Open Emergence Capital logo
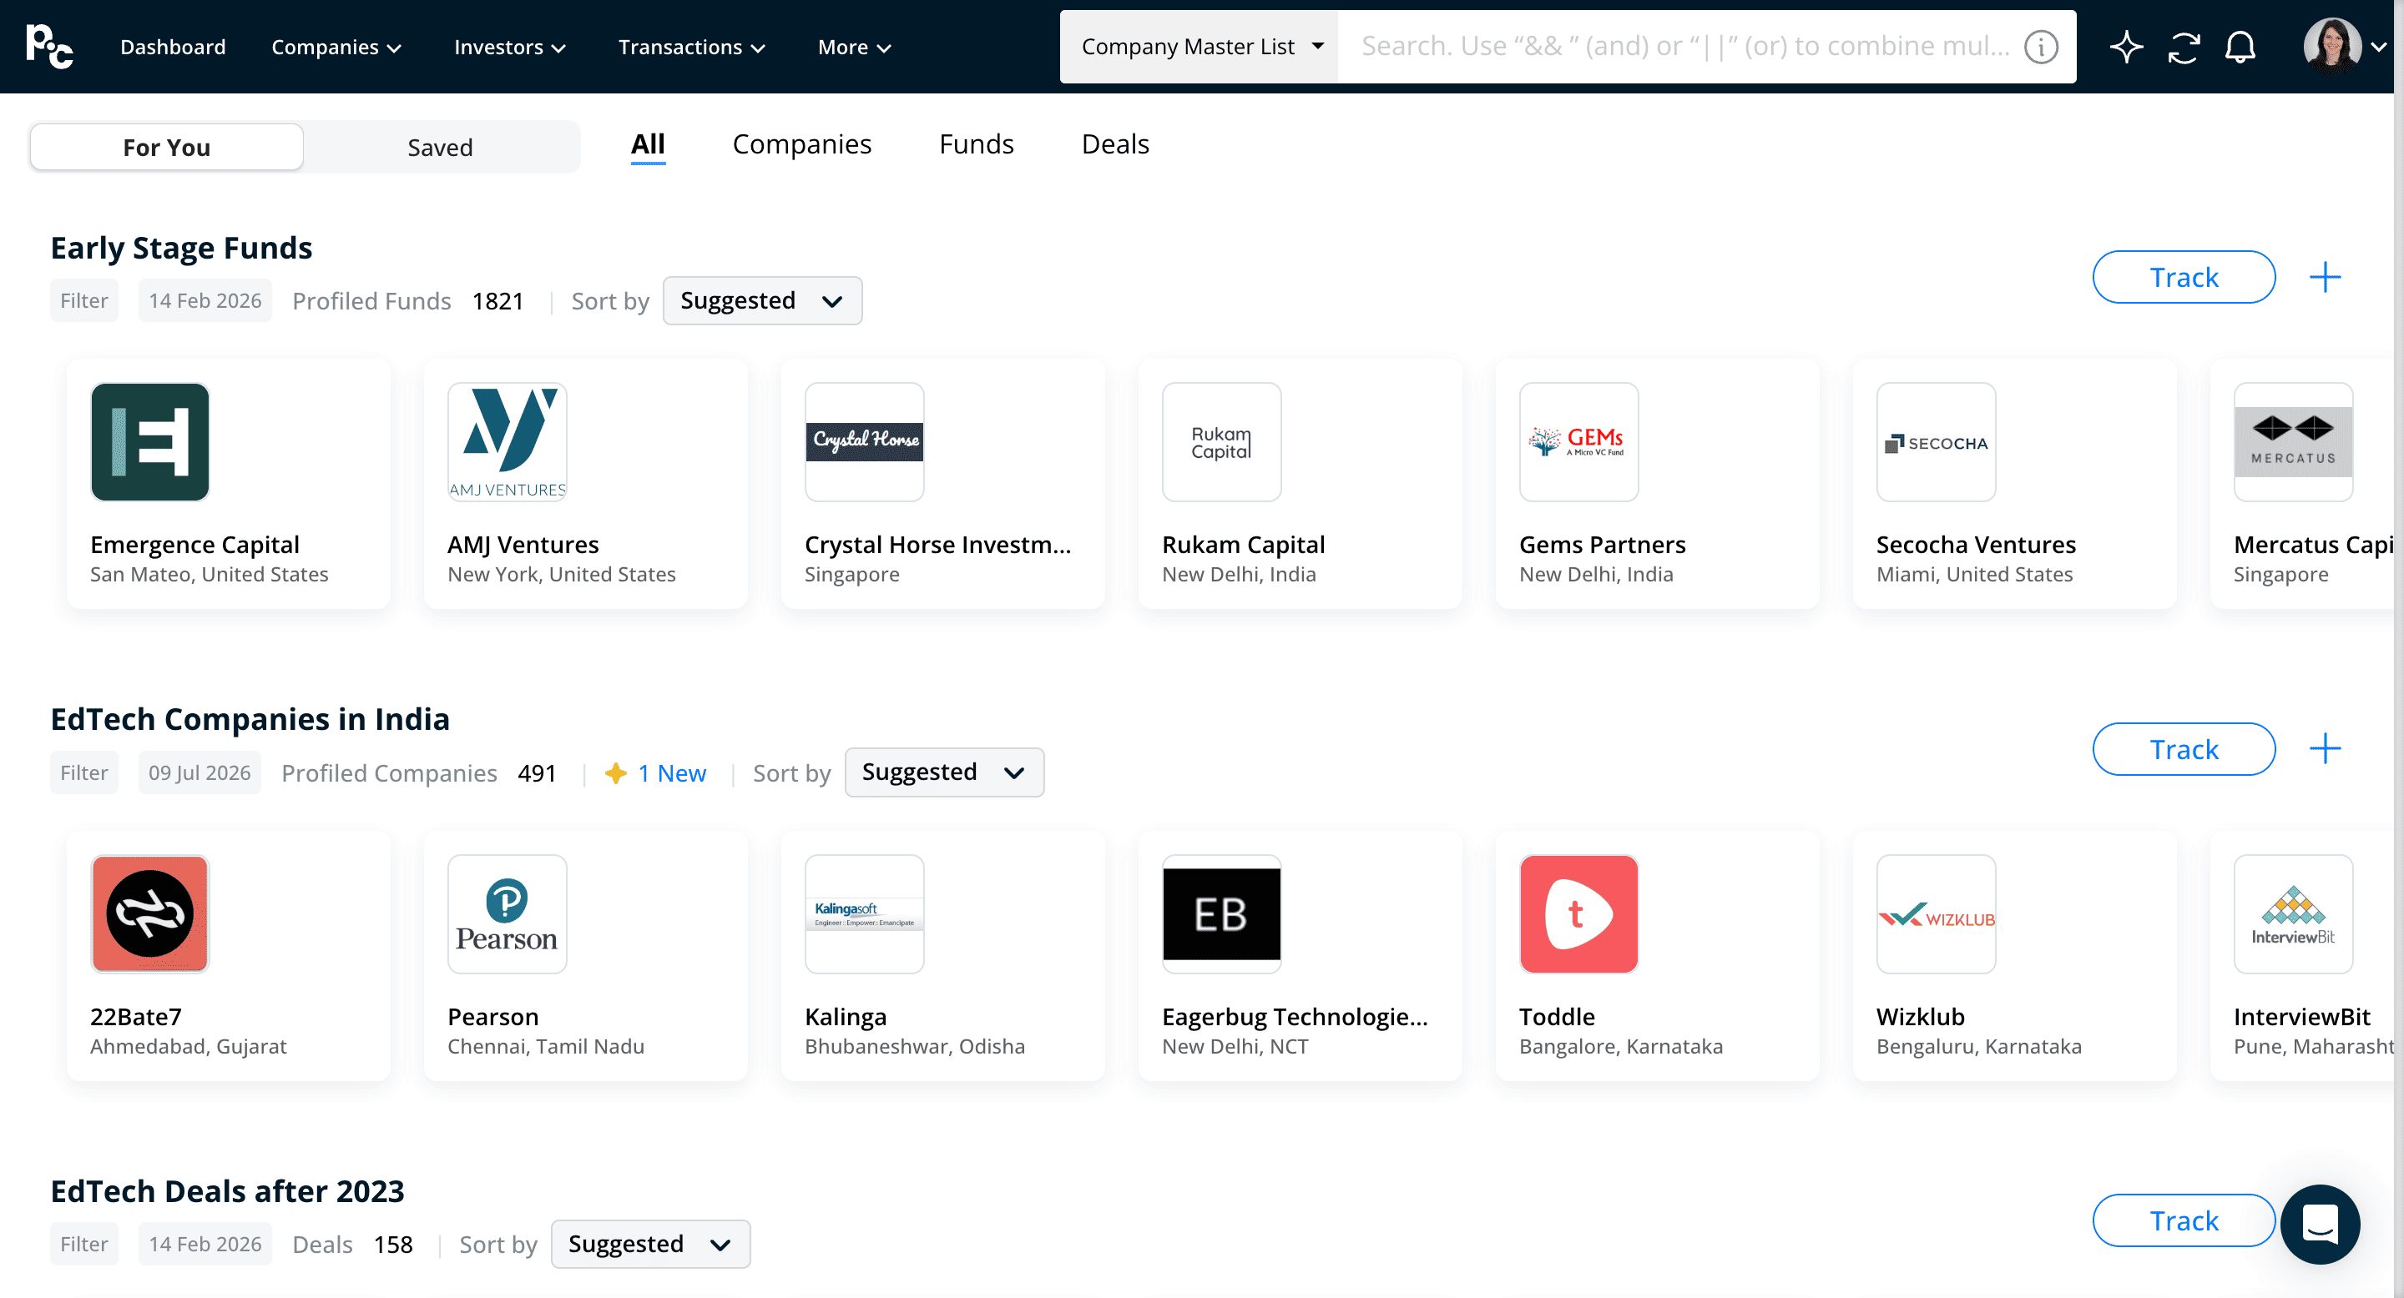 point(150,442)
